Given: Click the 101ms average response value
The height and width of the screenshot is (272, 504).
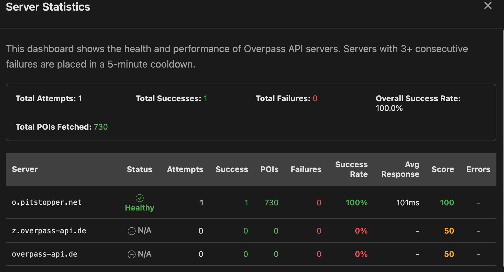Looking at the screenshot, I should pyautogui.click(x=408, y=203).
